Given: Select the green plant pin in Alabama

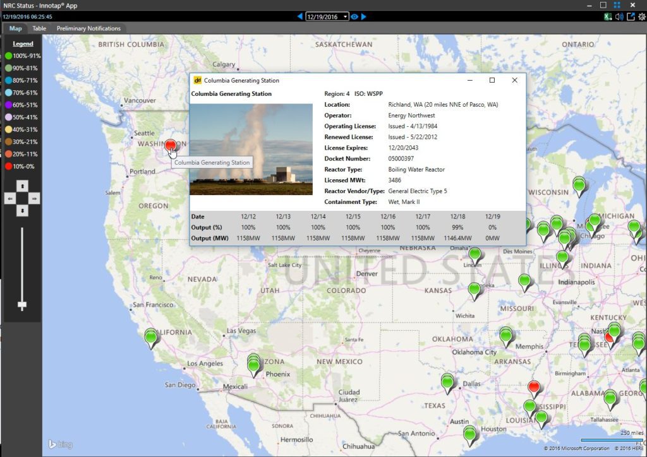Looking at the screenshot, I should click(610, 398).
